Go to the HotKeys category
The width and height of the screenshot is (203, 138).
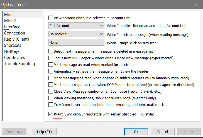pyautogui.click(x=12, y=51)
